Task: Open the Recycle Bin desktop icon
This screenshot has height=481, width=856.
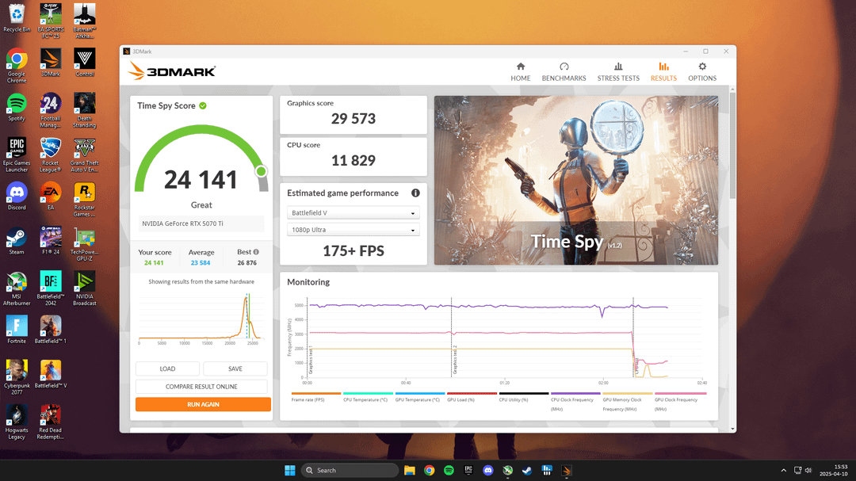Action: tap(17, 18)
